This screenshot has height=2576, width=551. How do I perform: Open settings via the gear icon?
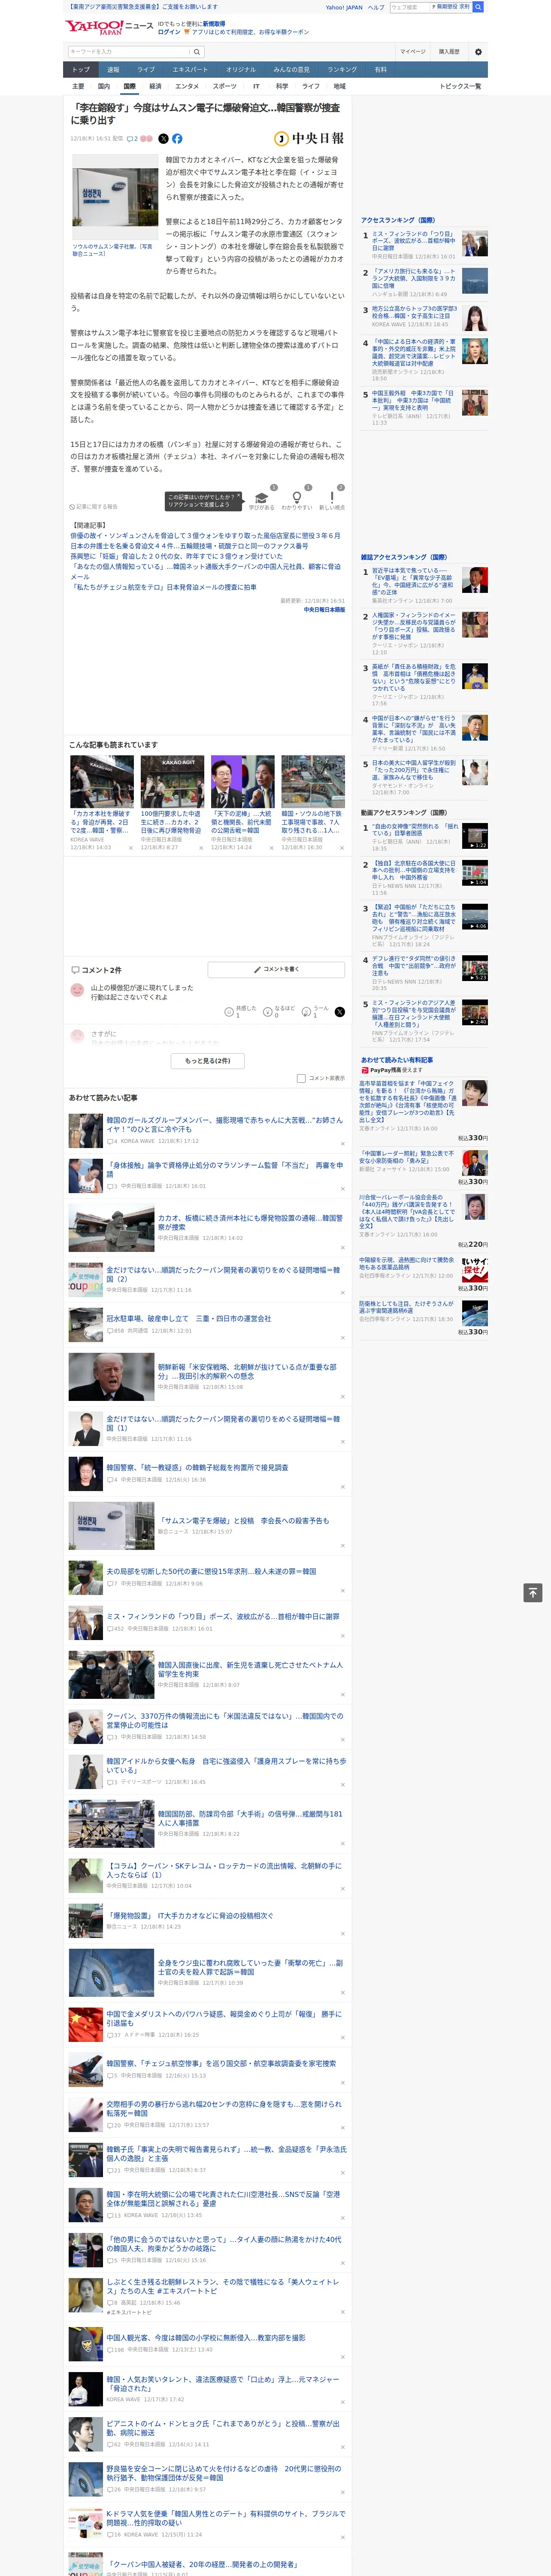point(478,52)
